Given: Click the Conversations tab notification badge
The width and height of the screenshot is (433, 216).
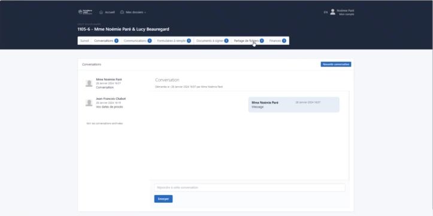Looking at the screenshot, I should 117,41.
